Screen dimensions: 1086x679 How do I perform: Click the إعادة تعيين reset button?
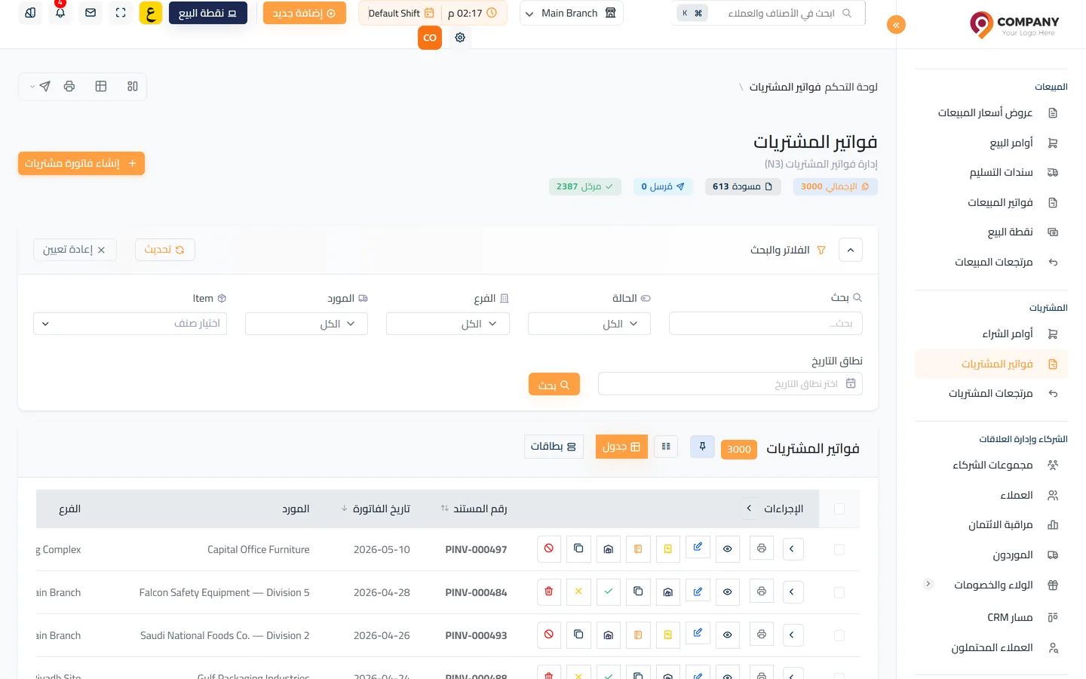pyautogui.click(x=75, y=250)
